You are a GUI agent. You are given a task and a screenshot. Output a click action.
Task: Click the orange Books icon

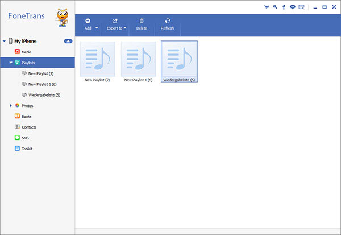(17, 116)
